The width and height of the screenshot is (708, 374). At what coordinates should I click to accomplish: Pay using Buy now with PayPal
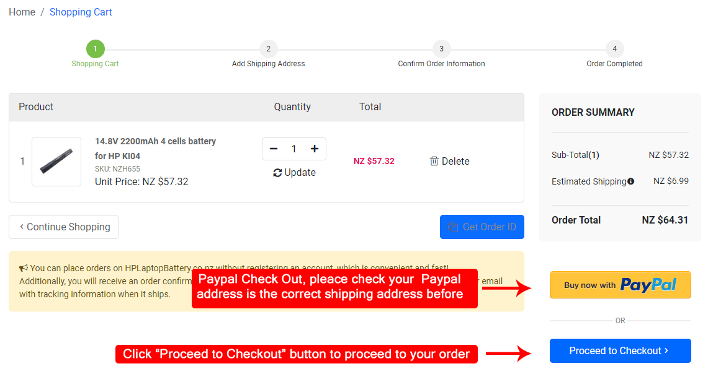[x=620, y=285]
